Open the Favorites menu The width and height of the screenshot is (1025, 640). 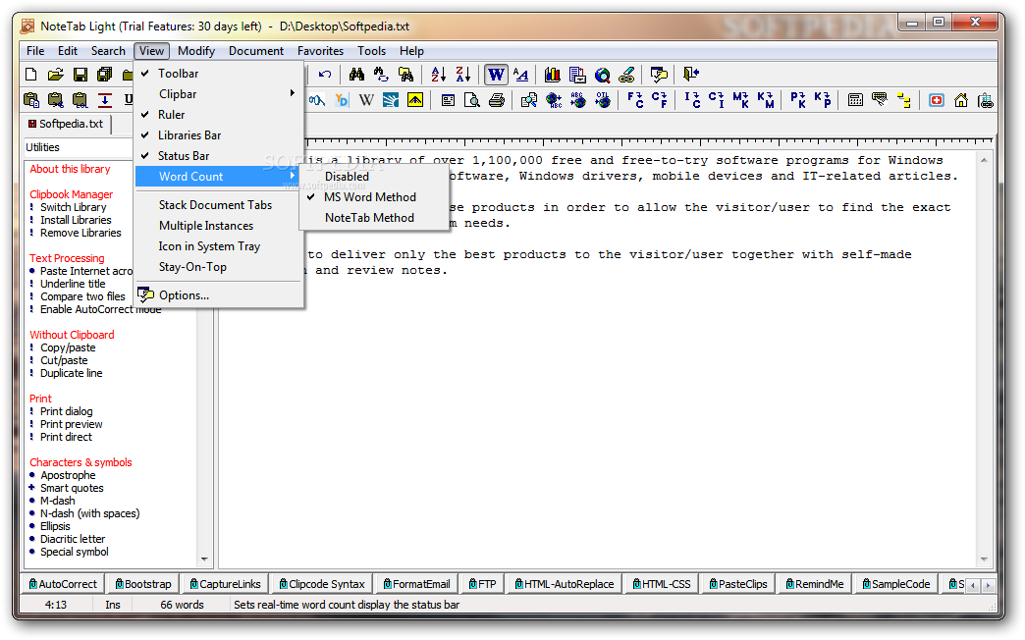pos(320,51)
